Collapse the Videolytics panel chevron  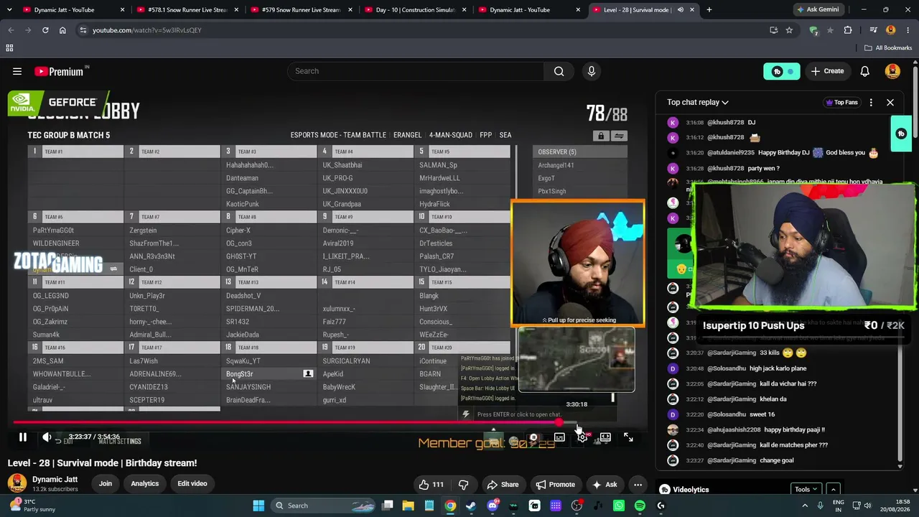(x=833, y=490)
